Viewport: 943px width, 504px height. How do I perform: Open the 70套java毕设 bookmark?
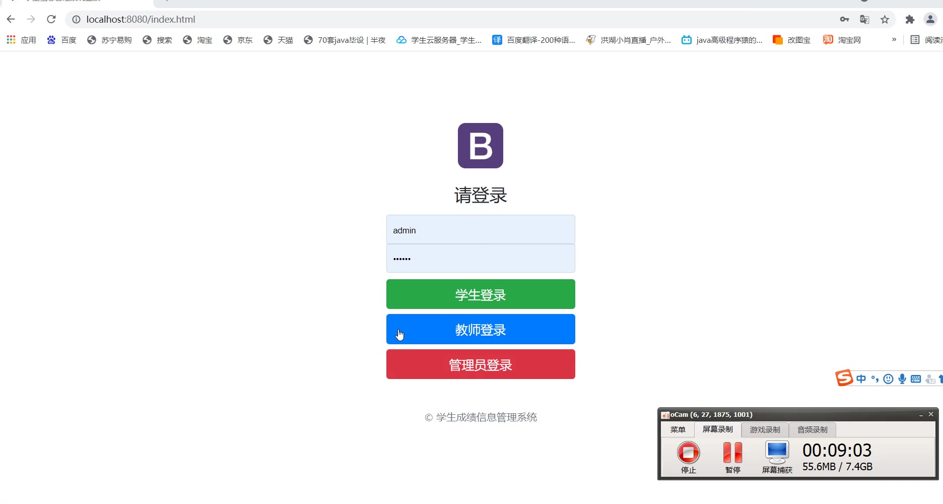[x=345, y=40]
